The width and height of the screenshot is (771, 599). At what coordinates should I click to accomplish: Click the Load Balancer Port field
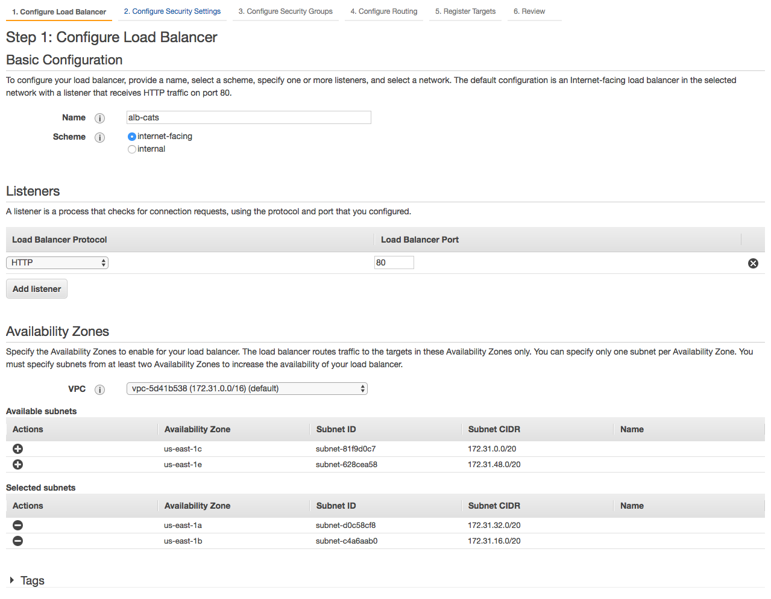tap(394, 262)
